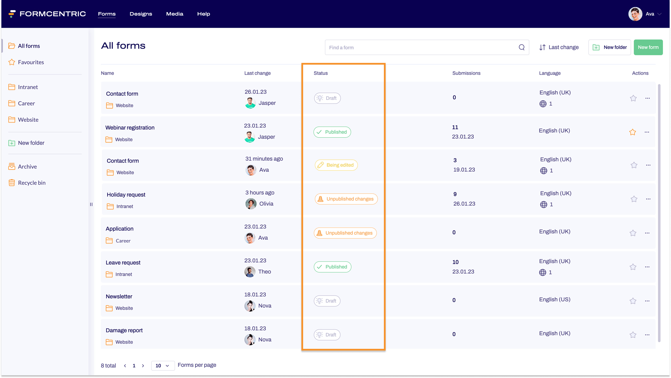This screenshot has width=671, height=378.
Task: Open the Intranet folder in sidebar
Action: (x=28, y=87)
